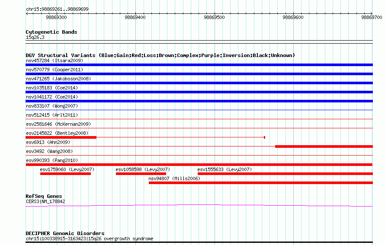
Task: Open the esv3492 (Wang2008) label
Action: pyautogui.click(x=49, y=151)
